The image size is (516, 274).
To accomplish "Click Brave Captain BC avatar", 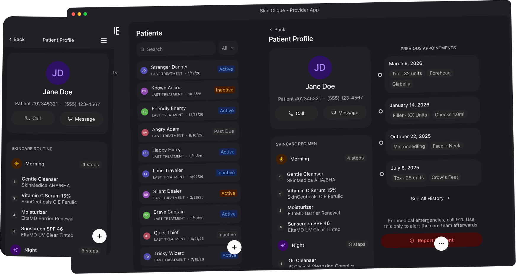I will [x=146, y=215].
